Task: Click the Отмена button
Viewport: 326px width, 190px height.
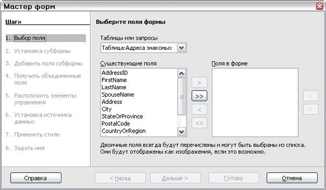Action: tap(292, 178)
